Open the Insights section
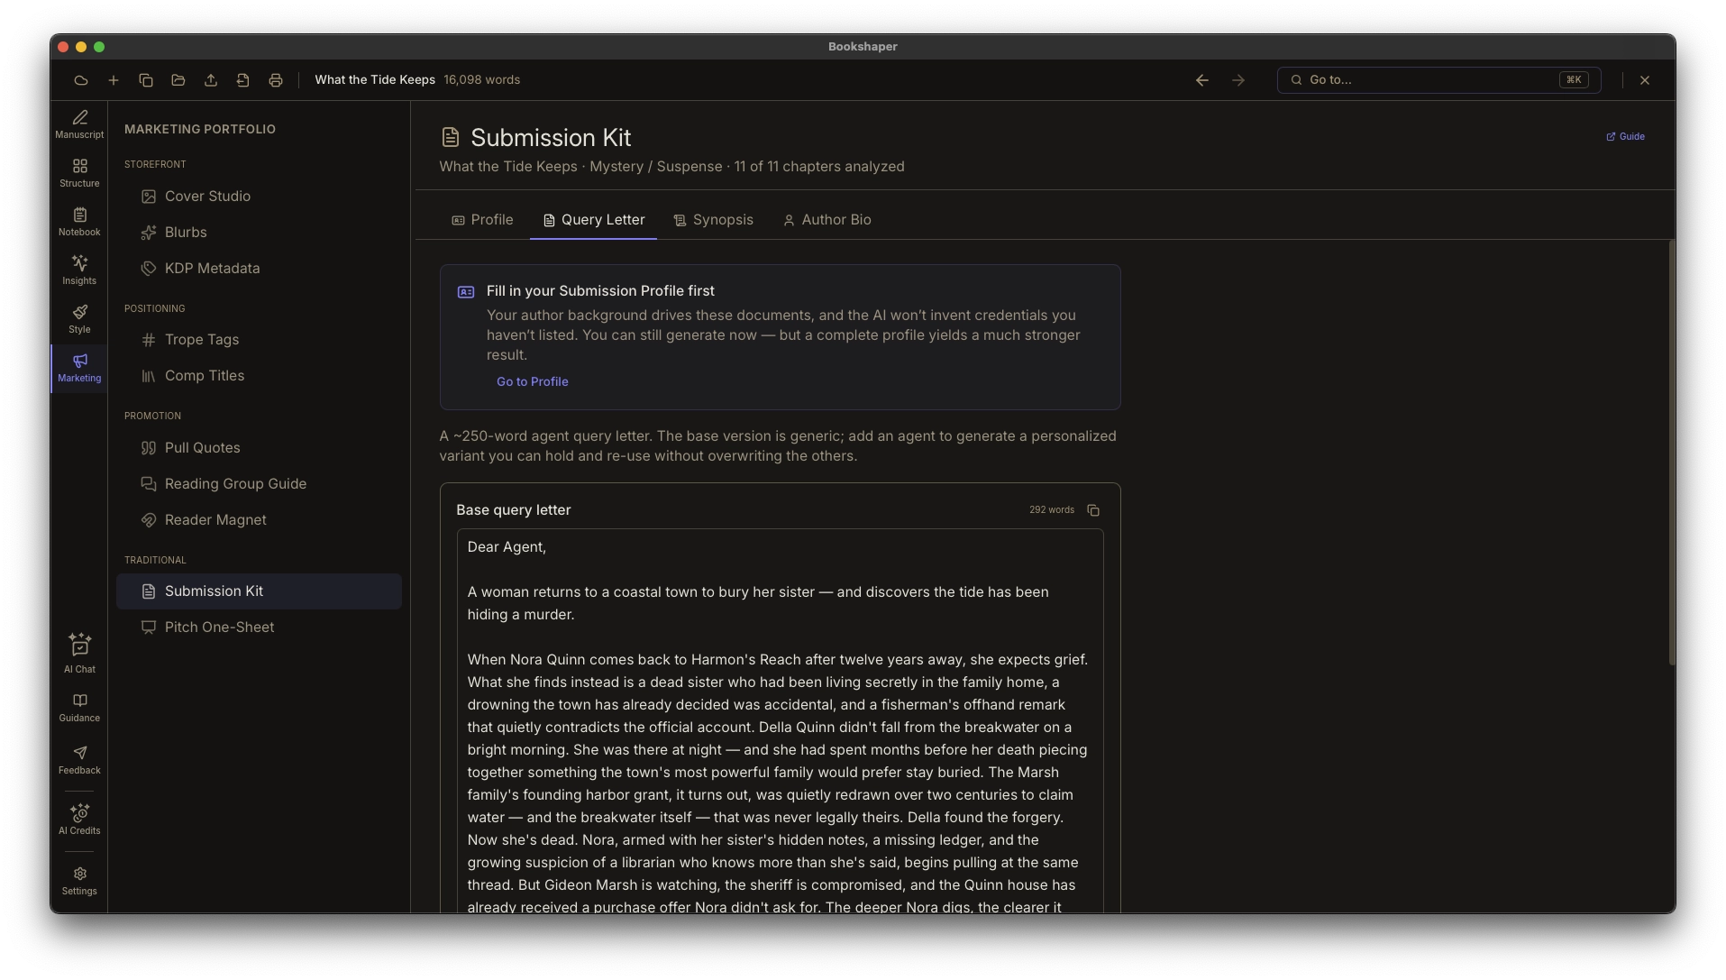This screenshot has height=980, width=1726. 79,270
